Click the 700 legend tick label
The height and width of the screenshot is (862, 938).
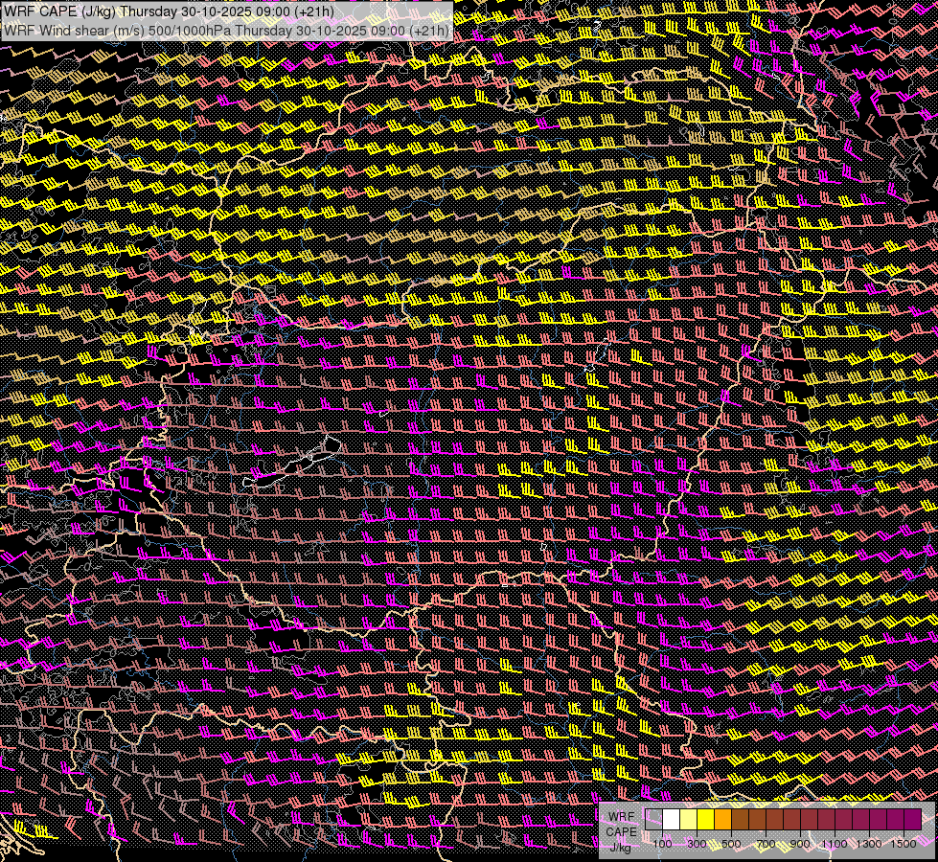(766, 843)
